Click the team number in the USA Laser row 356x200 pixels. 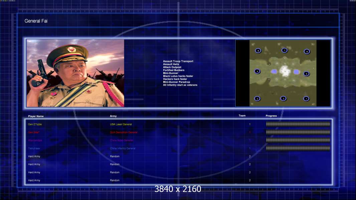click(250, 124)
